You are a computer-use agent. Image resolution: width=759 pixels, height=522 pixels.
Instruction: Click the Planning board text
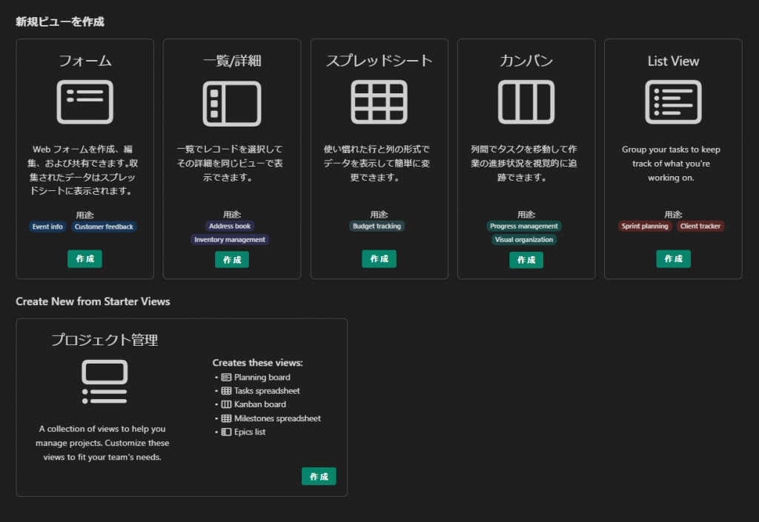point(262,378)
